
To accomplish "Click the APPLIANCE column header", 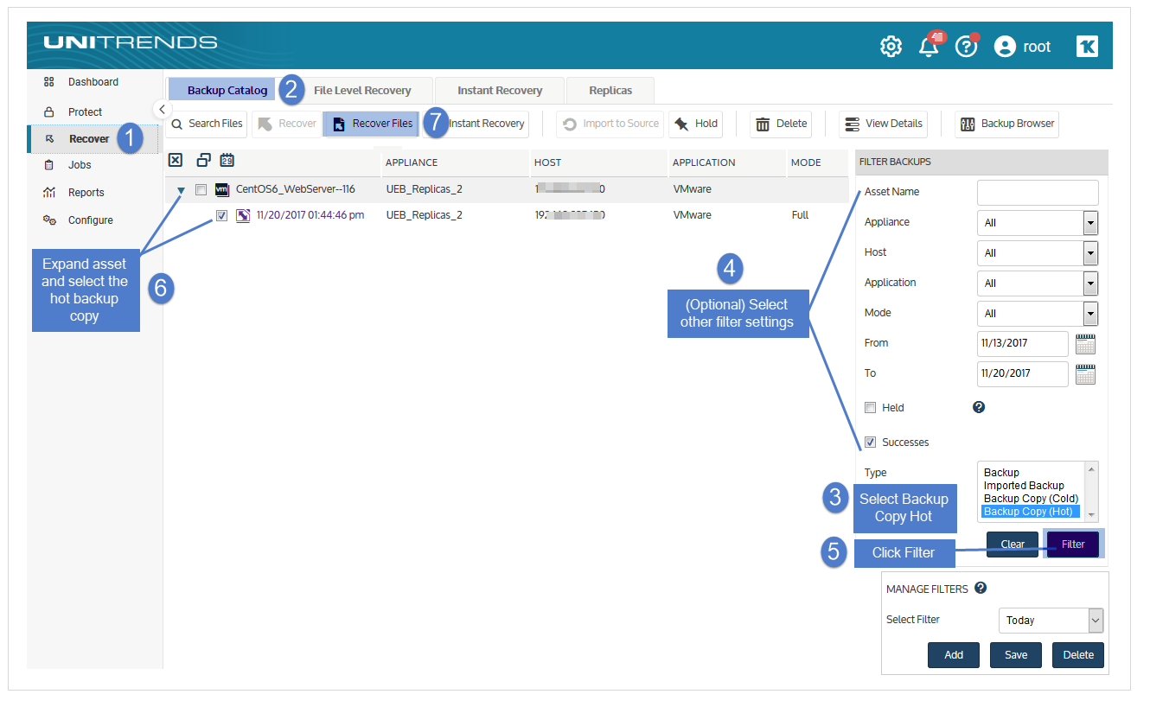I will [x=412, y=162].
